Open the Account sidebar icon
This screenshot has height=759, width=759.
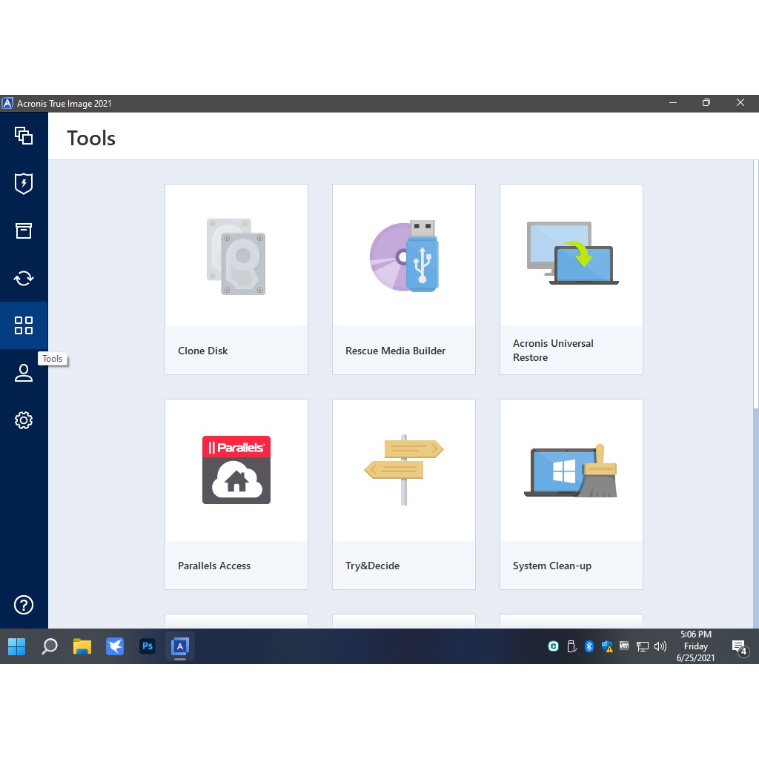(24, 373)
